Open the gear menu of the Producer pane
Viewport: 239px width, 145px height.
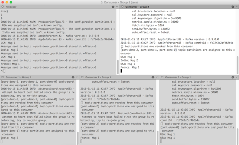click(x=113, y=7)
